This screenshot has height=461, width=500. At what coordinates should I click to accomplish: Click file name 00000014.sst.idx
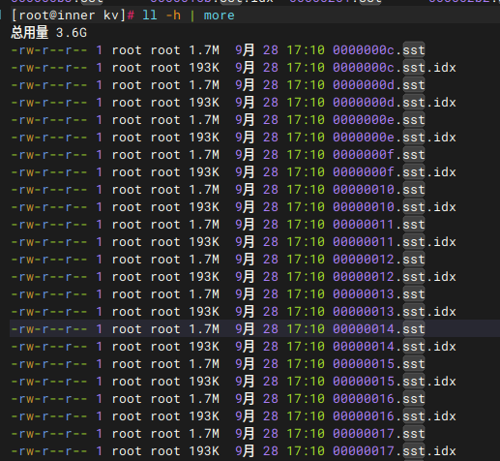395,347
